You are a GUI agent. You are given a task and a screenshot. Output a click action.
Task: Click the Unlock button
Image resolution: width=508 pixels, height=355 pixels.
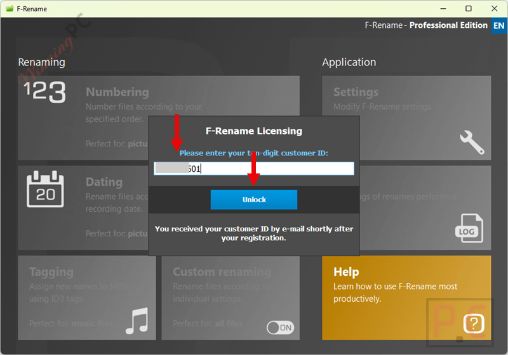(x=253, y=200)
